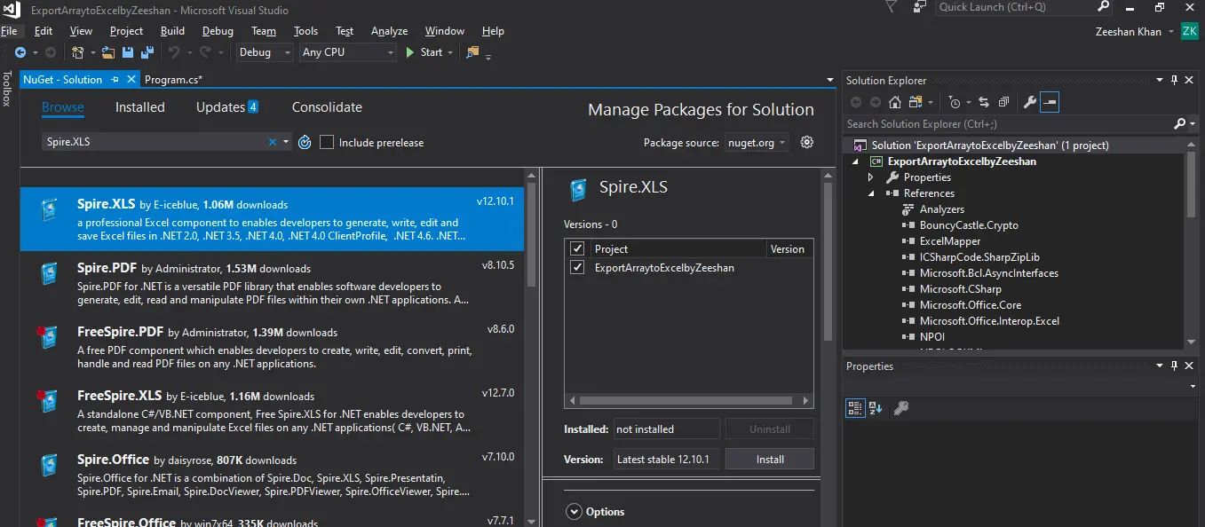The height and width of the screenshot is (527, 1205).
Task: Click the Open File folder icon
Action: (x=108, y=52)
